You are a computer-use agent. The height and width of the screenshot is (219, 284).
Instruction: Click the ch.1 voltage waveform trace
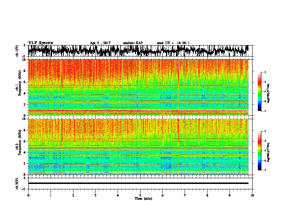pyautogui.click(x=138, y=51)
